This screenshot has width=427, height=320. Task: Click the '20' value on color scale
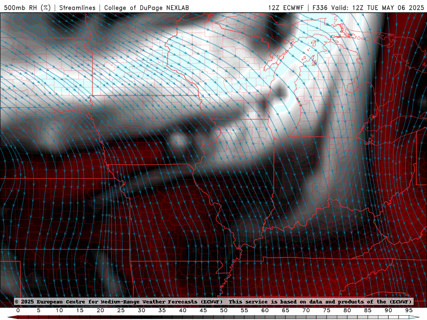tap(100, 310)
